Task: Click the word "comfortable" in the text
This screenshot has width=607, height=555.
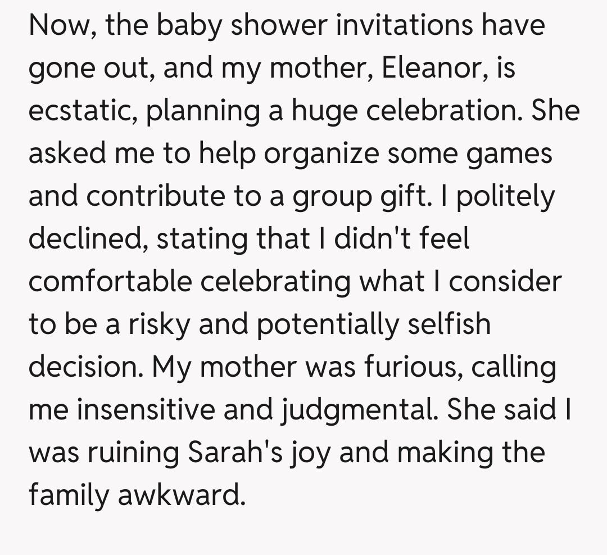Action: 110,282
